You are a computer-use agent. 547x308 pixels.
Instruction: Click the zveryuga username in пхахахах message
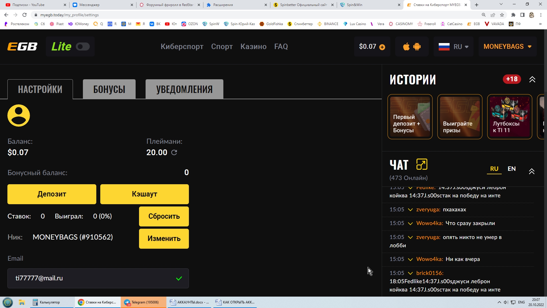click(x=428, y=210)
